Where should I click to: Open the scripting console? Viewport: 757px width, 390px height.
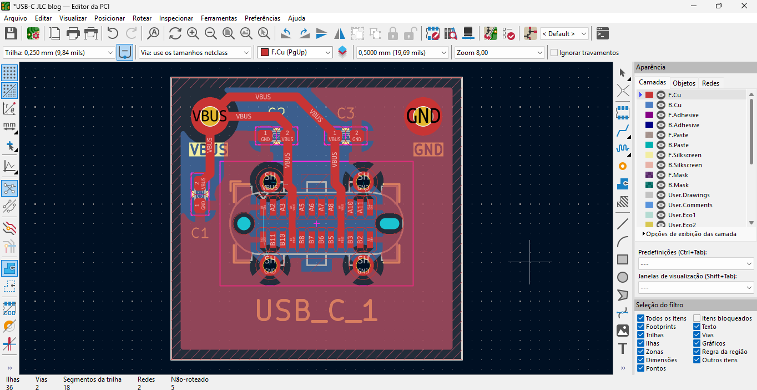click(603, 33)
